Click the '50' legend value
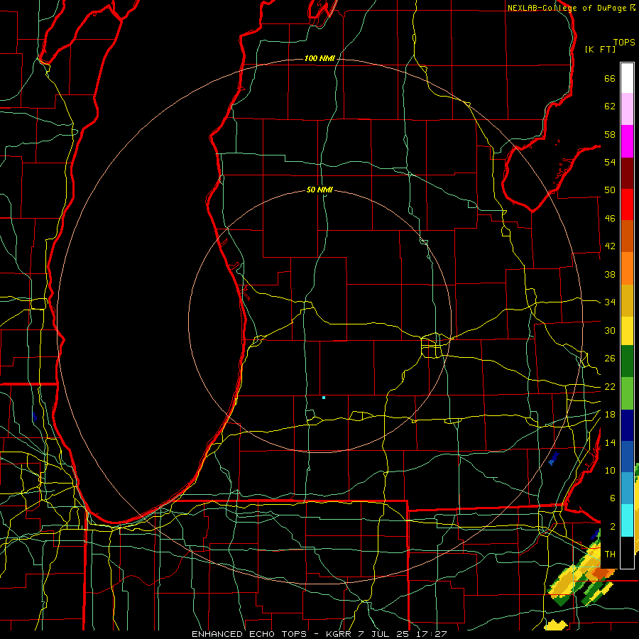The width and height of the screenshot is (639, 639). click(610, 190)
